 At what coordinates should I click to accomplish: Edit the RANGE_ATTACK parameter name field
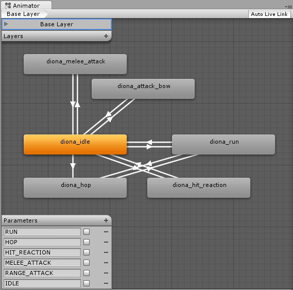coord(42,273)
